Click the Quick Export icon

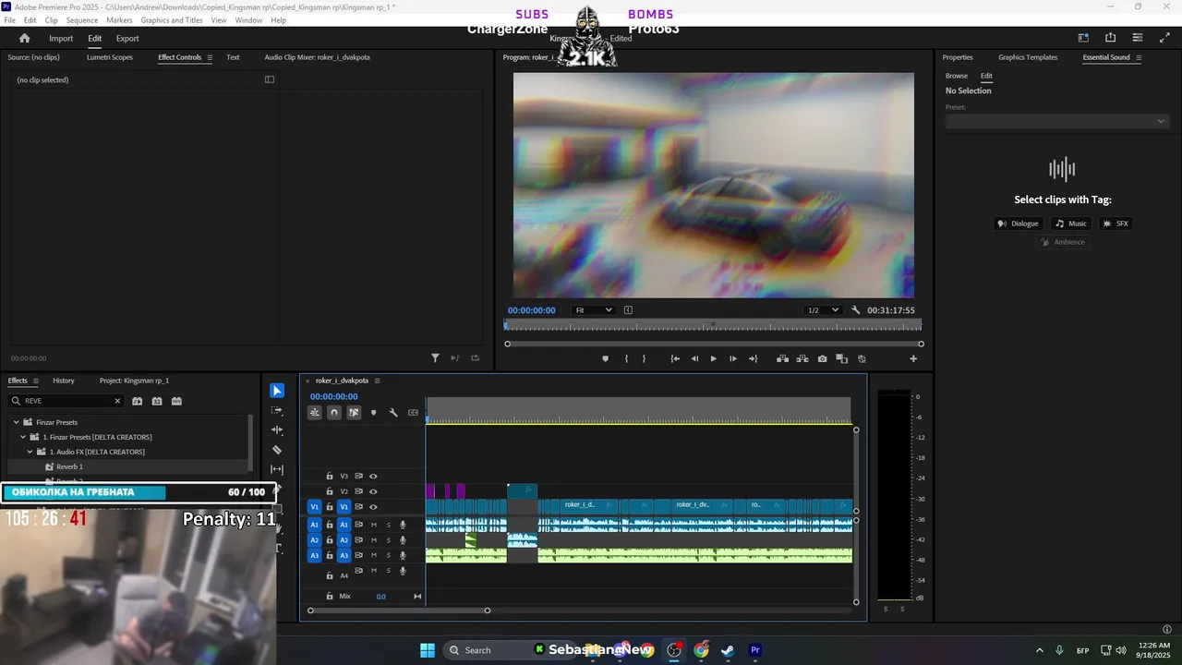coord(1110,38)
